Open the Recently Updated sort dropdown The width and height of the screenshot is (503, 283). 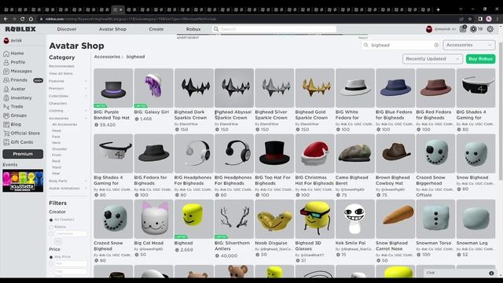click(432, 59)
